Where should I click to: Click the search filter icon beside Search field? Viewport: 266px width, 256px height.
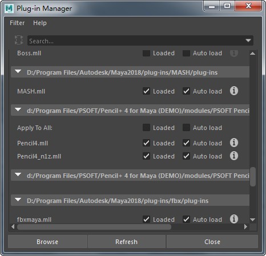[19, 40]
